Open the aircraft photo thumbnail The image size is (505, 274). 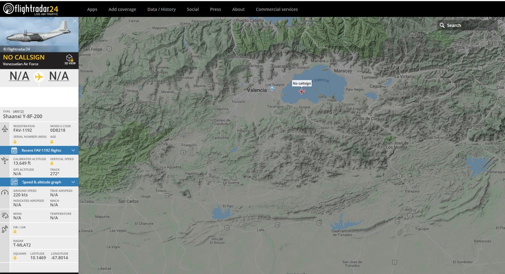point(39,35)
